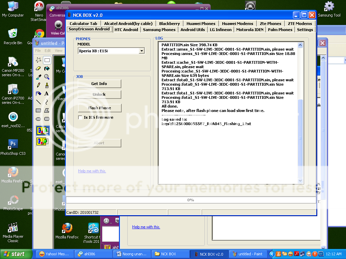This screenshot has height=259, width=346.
Task: Select the Airbrush spray tool
Action: point(39,93)
